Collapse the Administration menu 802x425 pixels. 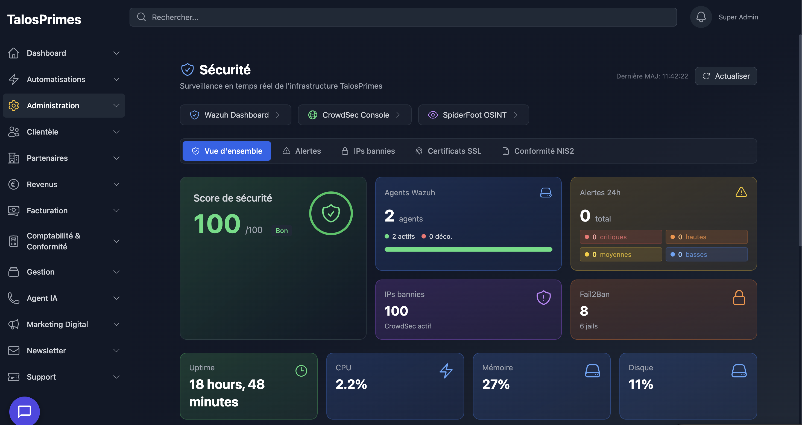116,105
